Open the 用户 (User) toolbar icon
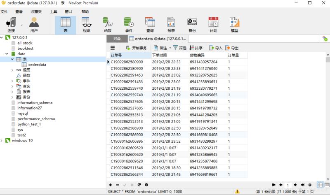Screen dimensions: 330x195 (34, 25)
